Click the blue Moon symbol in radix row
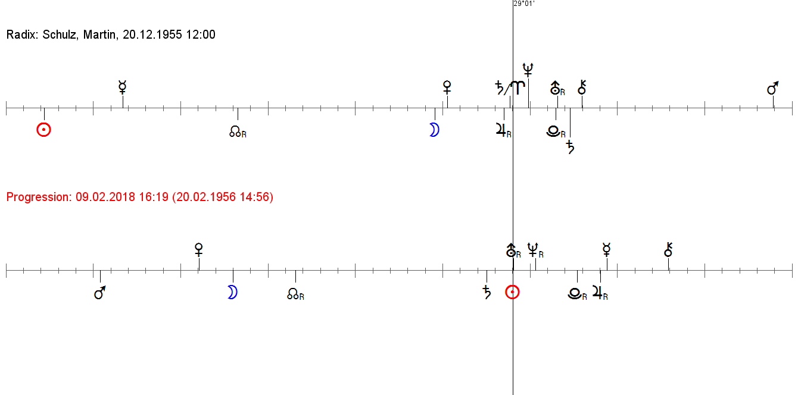The width and height of the screenshot is (798, 395). click(434, 130)
